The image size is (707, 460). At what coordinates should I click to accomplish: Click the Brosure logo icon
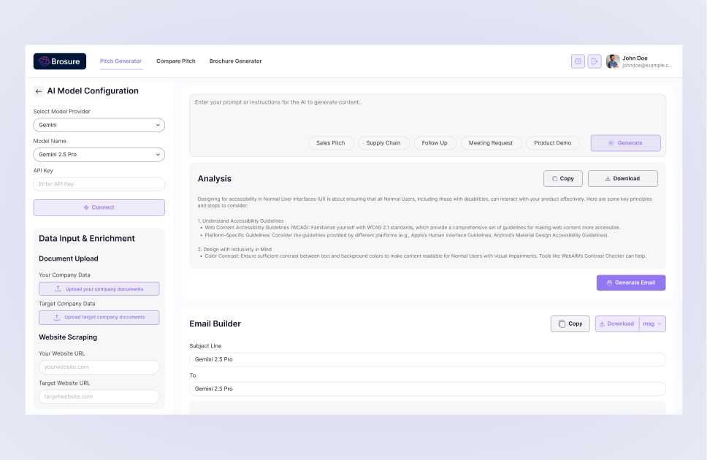(44, 61)
